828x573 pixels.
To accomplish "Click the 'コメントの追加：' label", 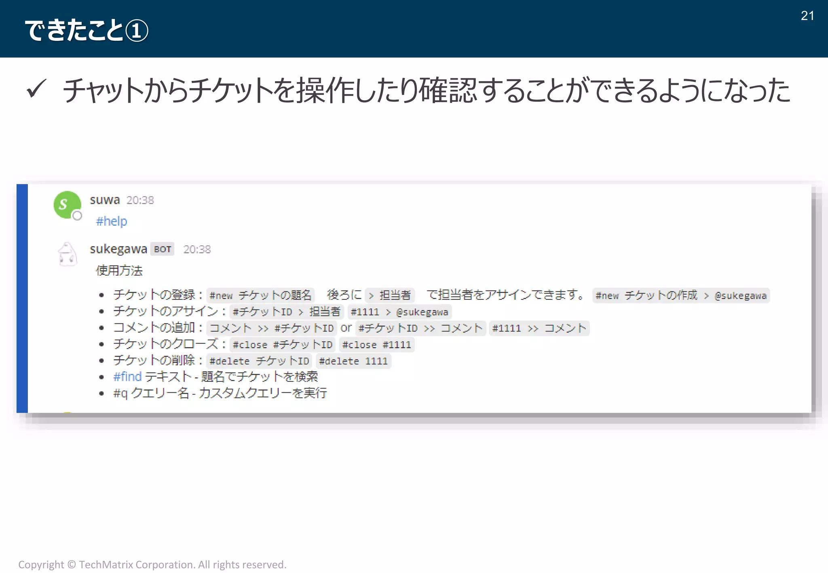I will point(158,328).
